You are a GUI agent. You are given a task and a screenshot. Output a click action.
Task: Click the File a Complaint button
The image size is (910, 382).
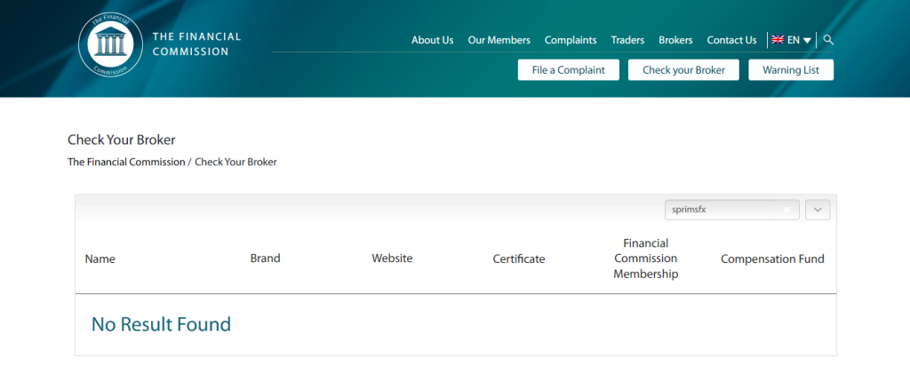(569, 69)
